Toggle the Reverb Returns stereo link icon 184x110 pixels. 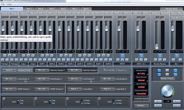pyautogui.click(x=160, y=56)
